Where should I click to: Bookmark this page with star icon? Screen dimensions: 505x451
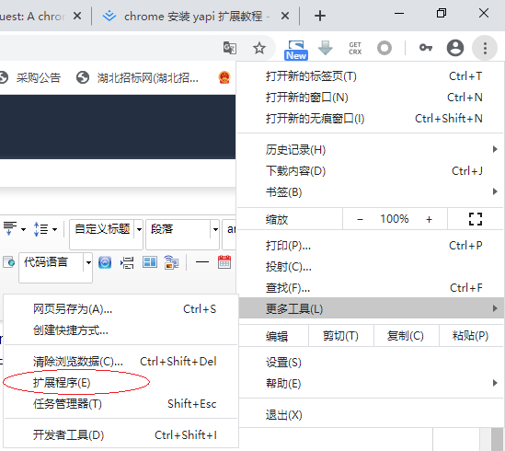(259, 48)
